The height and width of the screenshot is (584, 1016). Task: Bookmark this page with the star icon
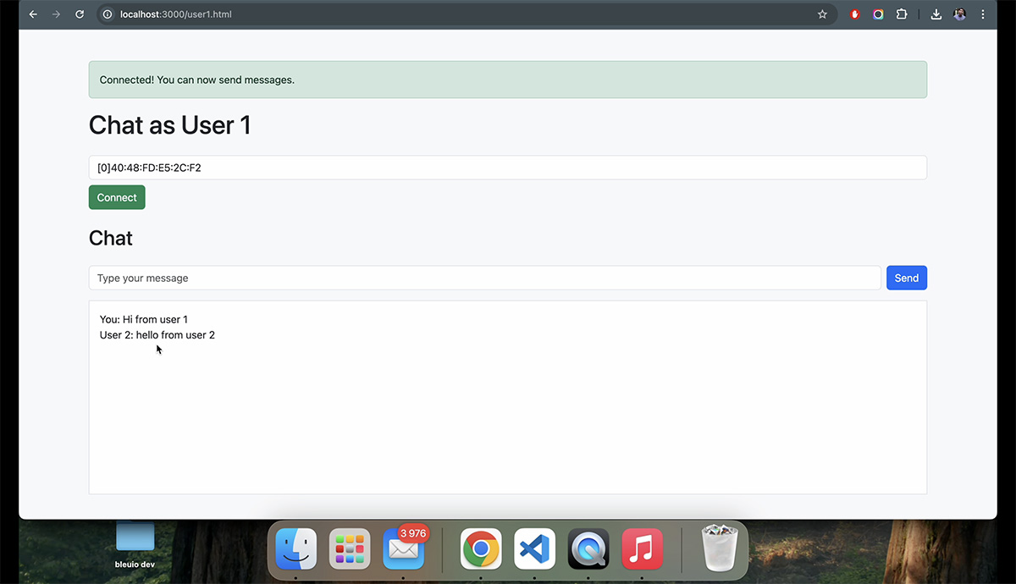point(822,14)
